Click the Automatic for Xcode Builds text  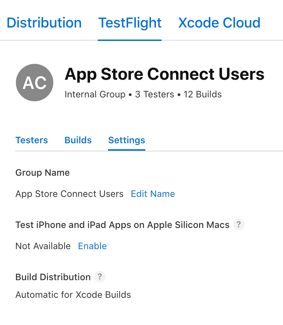click(x=73, y=295)
